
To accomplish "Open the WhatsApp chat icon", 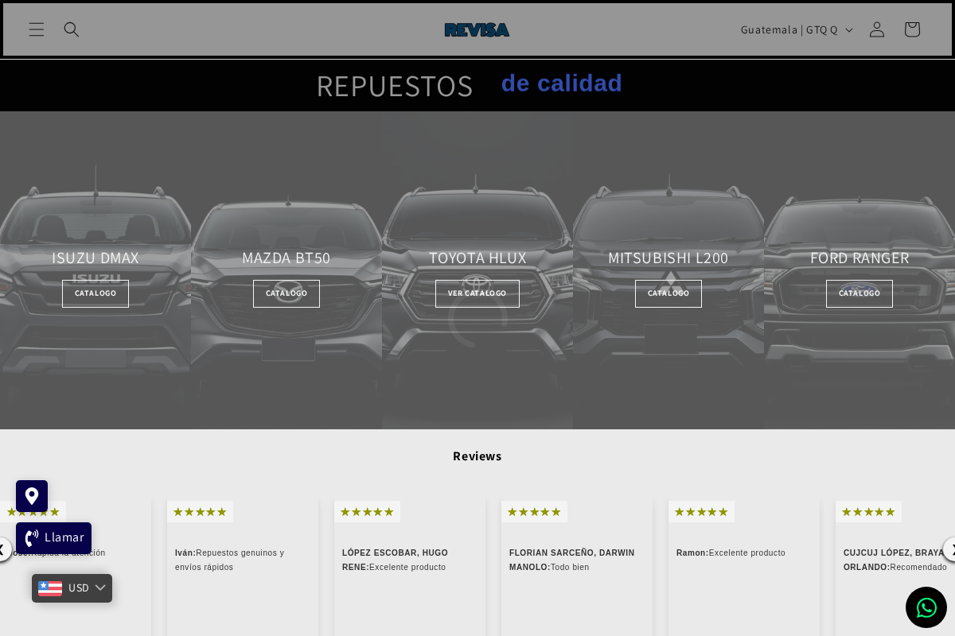I will click(926, 607).
